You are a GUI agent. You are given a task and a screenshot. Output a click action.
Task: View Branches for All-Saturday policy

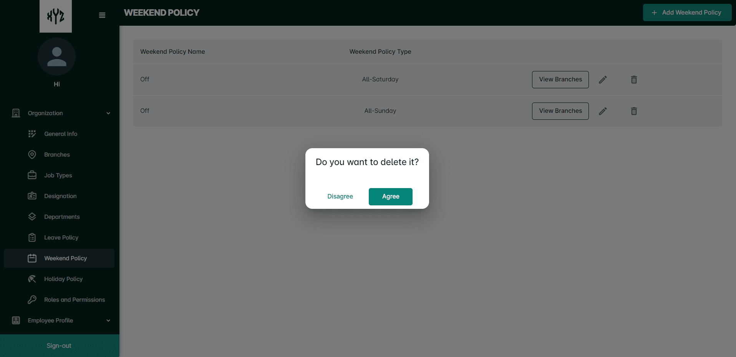point(560,79)
